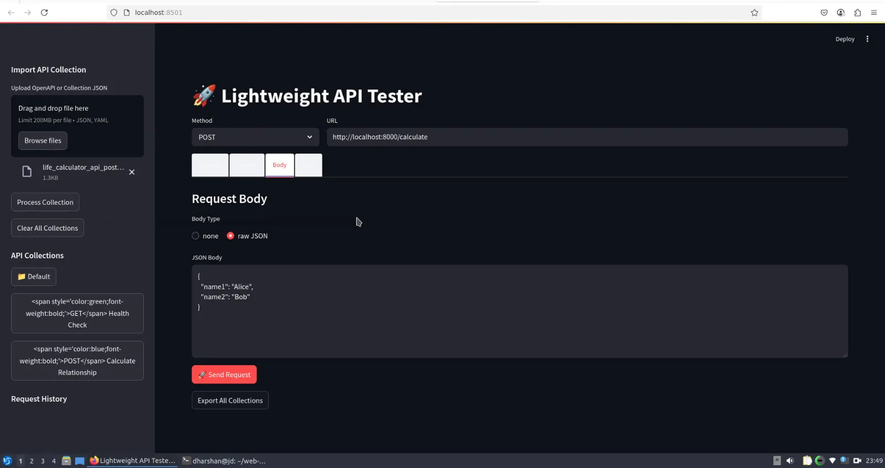Load the GET Health Check request
885x468 pixels.
pos(77,313)
